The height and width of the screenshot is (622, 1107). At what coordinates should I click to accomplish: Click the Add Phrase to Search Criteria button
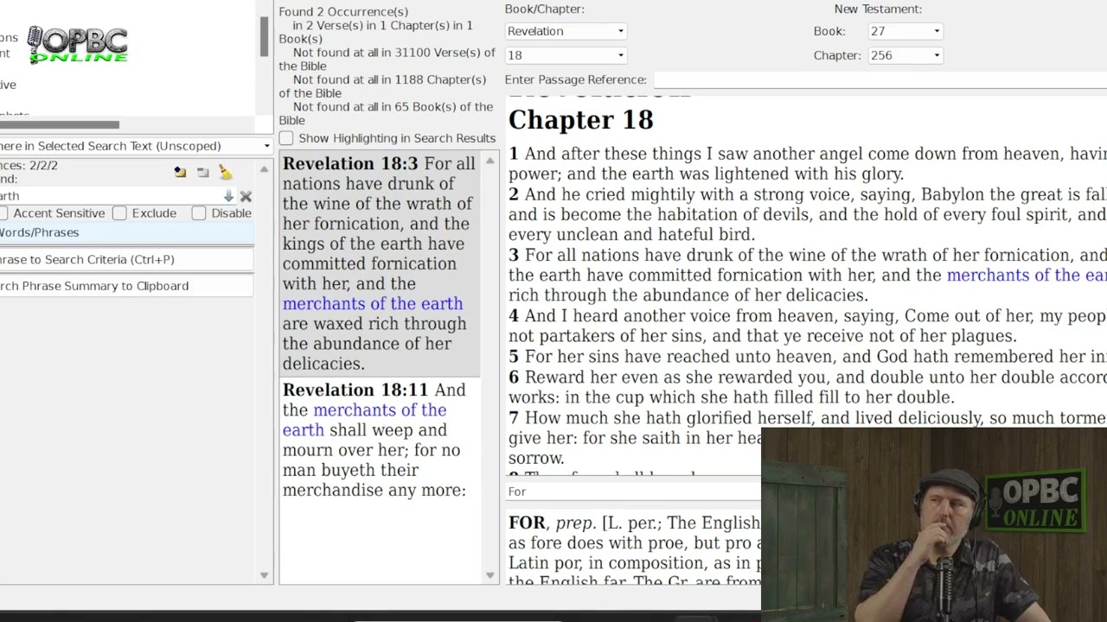[x=126, y=259]
